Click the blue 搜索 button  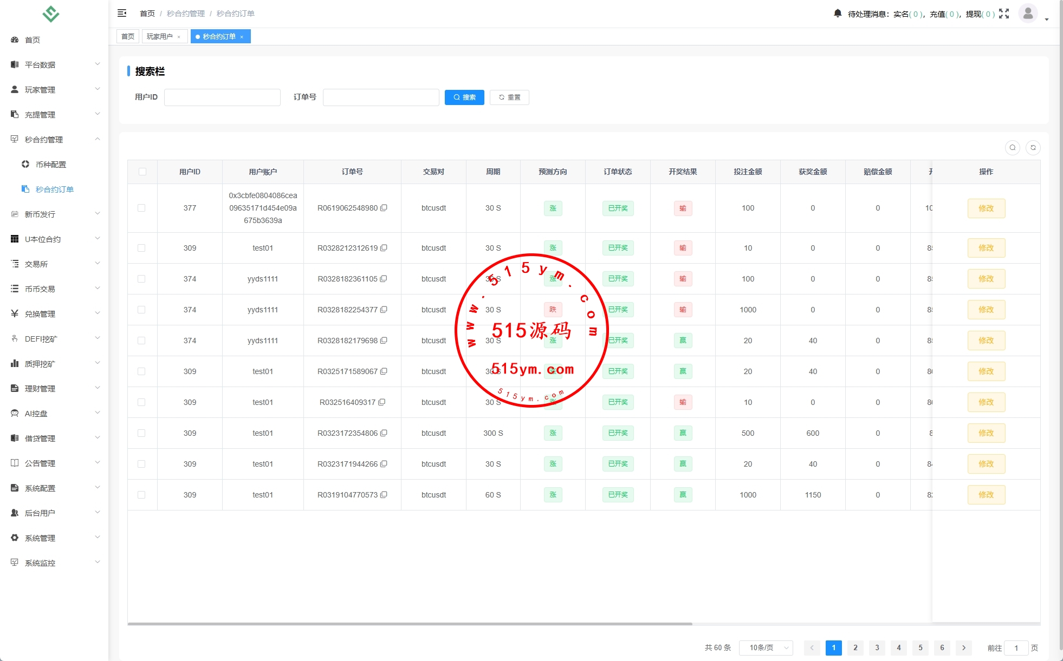464,97
